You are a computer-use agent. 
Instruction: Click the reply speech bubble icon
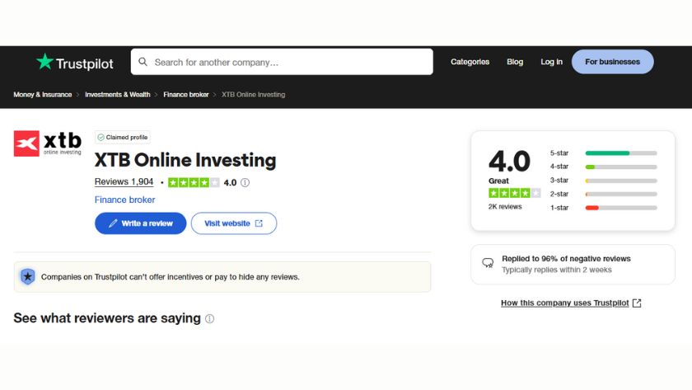point(488,263)
